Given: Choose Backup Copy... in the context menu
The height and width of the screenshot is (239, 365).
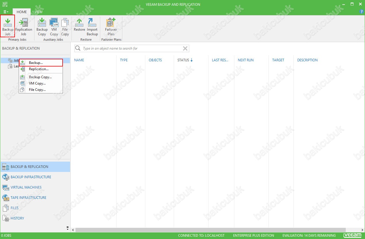Looking at the screenshot, I should (x=41, y=77).
